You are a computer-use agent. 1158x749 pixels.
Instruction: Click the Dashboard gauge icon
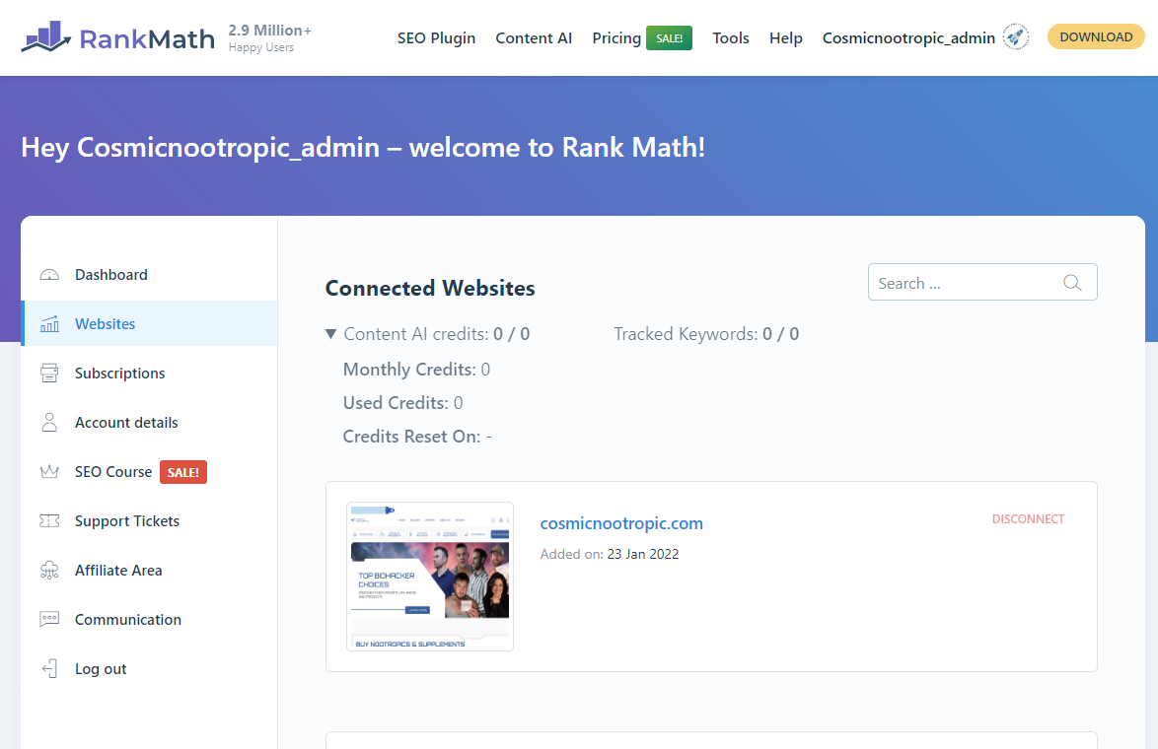[x=49, y=275]
